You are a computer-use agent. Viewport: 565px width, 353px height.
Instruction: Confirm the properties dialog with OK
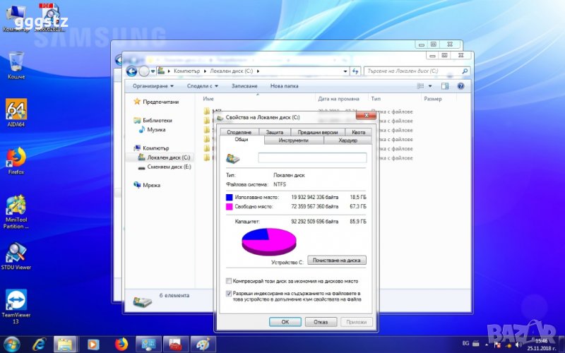click(285, 321)
